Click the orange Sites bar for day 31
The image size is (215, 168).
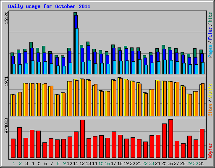point(203,100)
